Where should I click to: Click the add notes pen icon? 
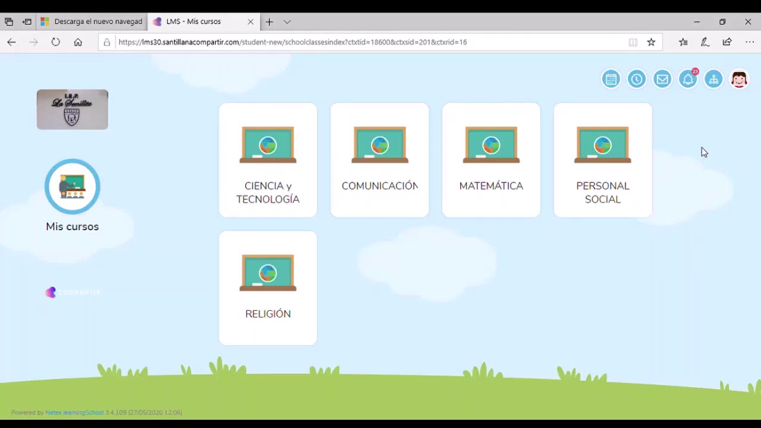tap(705, 42)
